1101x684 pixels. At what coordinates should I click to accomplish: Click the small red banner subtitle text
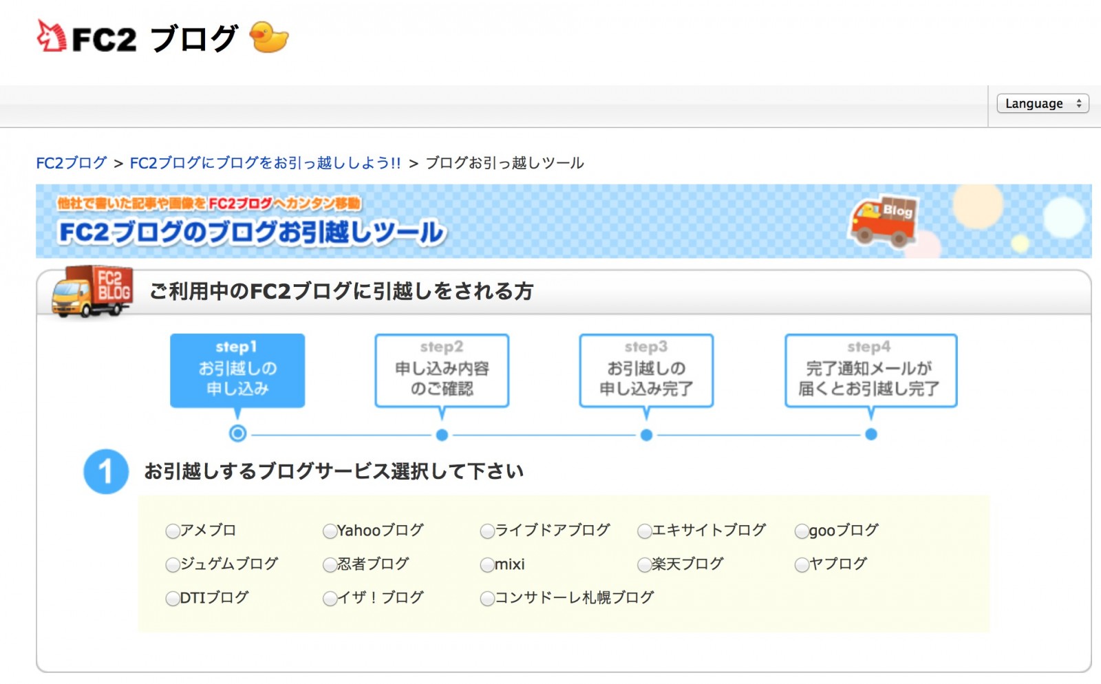coord(209,203)
